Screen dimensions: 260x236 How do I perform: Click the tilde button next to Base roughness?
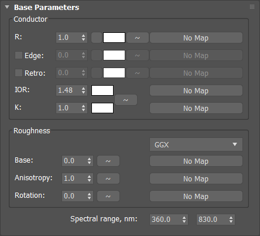(108, 161)
